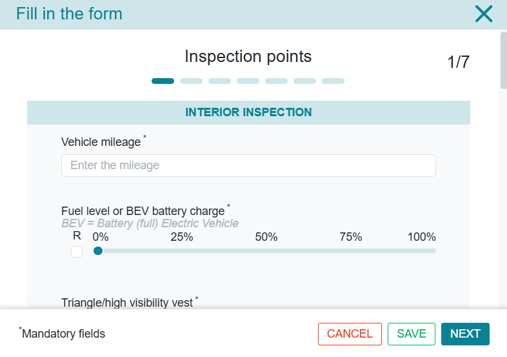
Task: Set fuel slider to the 25% mark
Action: (183, 251)
